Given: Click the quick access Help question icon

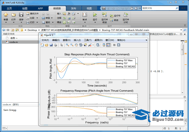Looking at the screenshot, I should 136,8.
